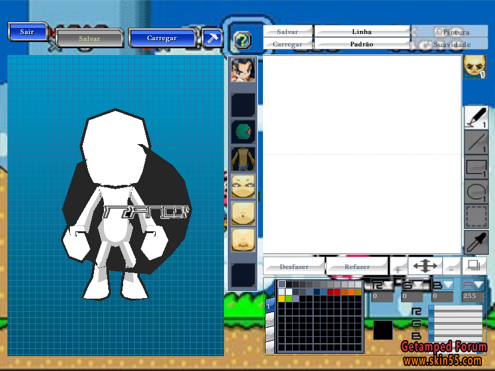The width and height of the screenshot is (495, 371).
Task: Click the Desfazer undo button
Action: click(294, 267)
